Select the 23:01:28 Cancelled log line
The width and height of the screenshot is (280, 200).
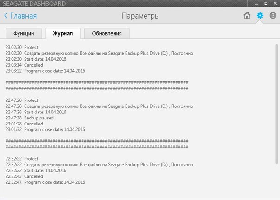(x=24, y=124)
